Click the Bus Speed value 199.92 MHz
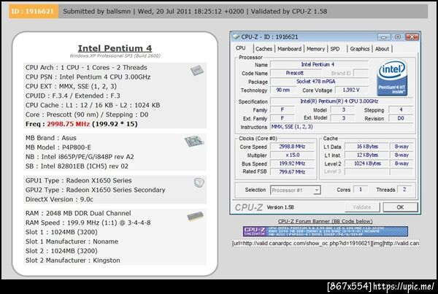The height and width of the screenshot is (294, 438). [292, 163]
